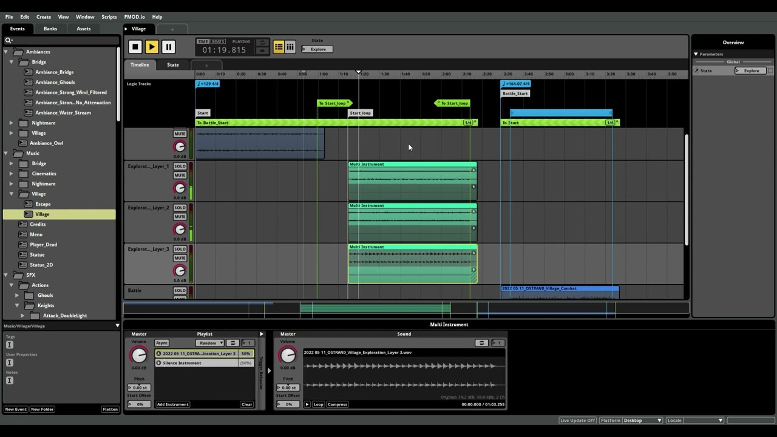Click the Start_loop destination marker
The width and height of the screenshot is (777, 437).
pos(360,113)
